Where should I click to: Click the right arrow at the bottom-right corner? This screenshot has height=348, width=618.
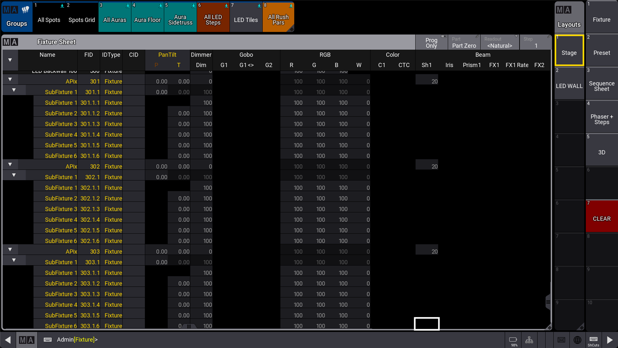coord(610,340)
